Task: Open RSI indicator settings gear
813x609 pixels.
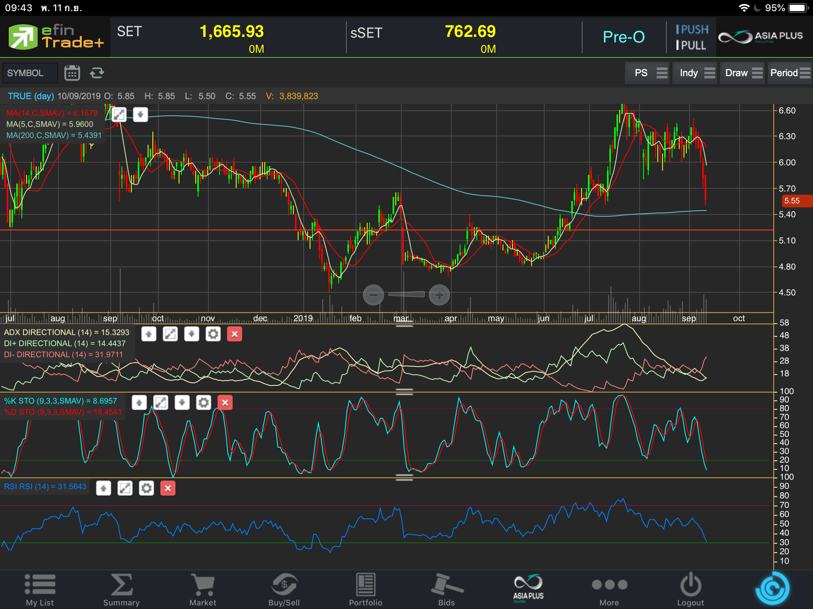Action: [146, 488]
